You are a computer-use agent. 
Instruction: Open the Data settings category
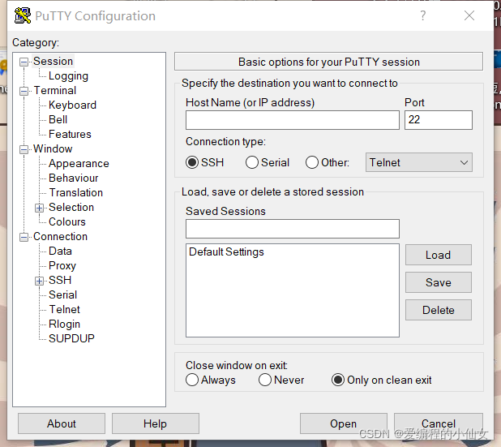[60, 251]
